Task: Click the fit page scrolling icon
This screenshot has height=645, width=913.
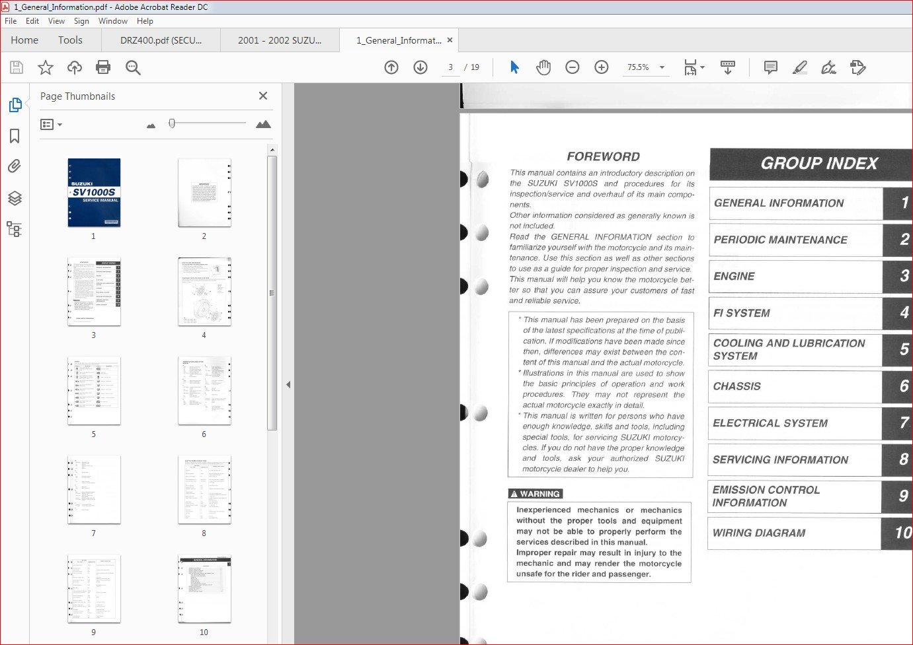Action: point(690,67)
